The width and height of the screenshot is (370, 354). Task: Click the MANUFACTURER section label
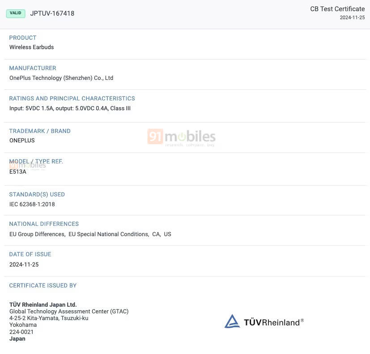click(x=33, y=68)
